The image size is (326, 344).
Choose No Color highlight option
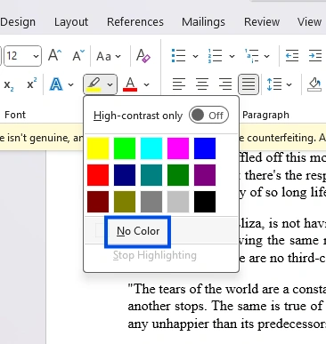pyautogui.click(x=138, y=231)
